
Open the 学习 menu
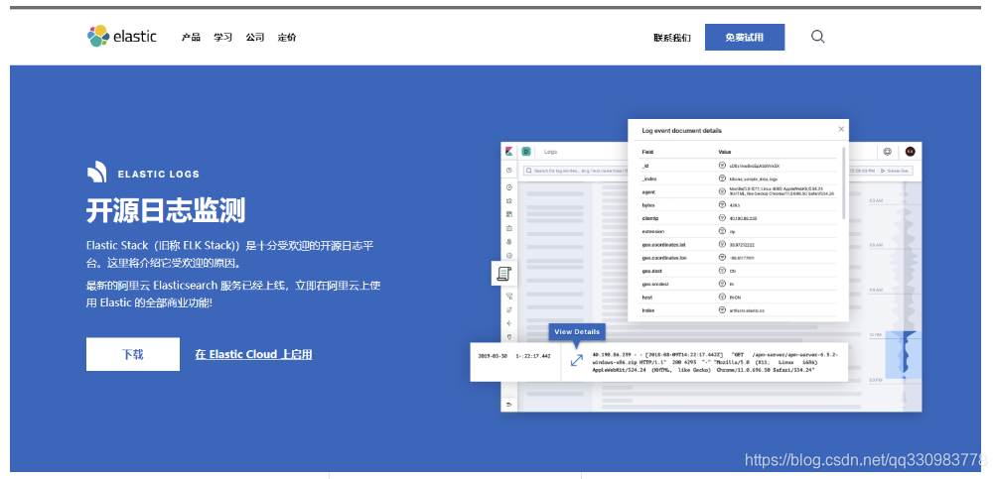(223, 37)
